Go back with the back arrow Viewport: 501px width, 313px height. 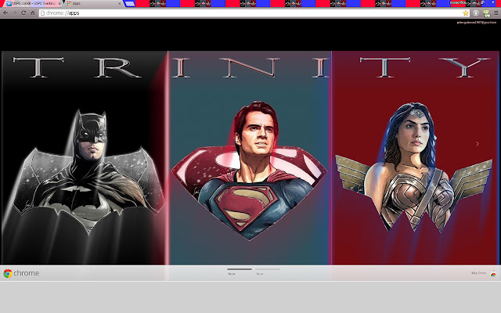click(5, 13)
